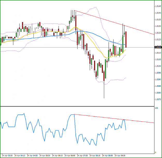Image resolution: width=162 pixels, height=158 pixels.
Task: Click the 1.5090 price scale label
Action: coord(158,79)
